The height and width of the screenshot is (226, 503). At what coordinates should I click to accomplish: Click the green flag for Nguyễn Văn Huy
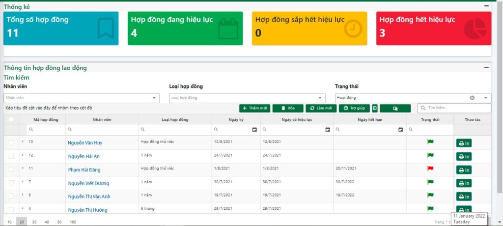point(430,142)
